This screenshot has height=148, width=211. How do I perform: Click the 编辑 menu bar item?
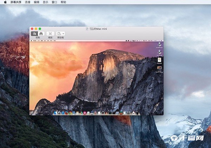pos(37,2)
